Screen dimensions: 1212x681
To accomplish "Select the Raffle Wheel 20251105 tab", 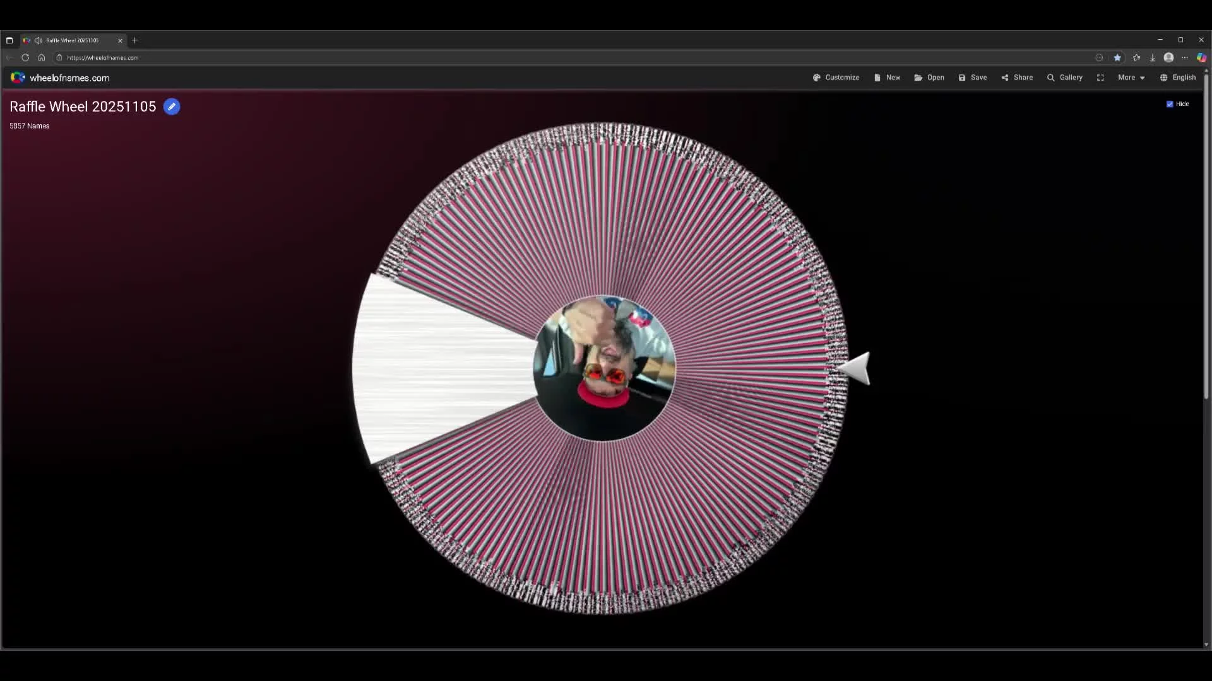I will click(73, 40).
